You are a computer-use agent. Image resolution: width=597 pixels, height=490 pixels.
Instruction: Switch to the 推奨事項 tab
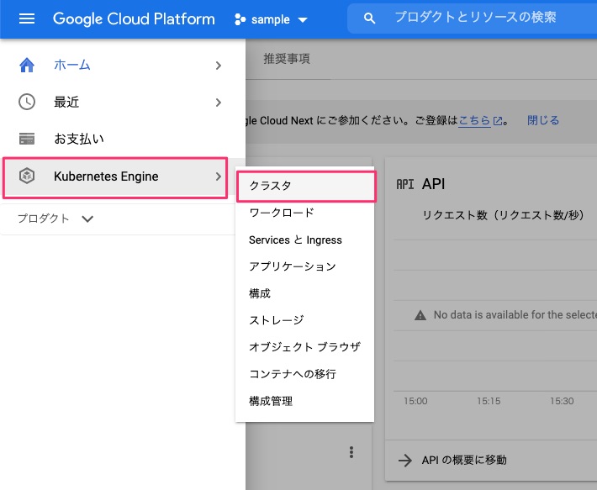pos(287,59)
